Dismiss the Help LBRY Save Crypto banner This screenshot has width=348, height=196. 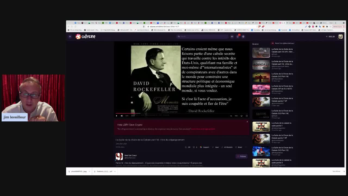247,122
